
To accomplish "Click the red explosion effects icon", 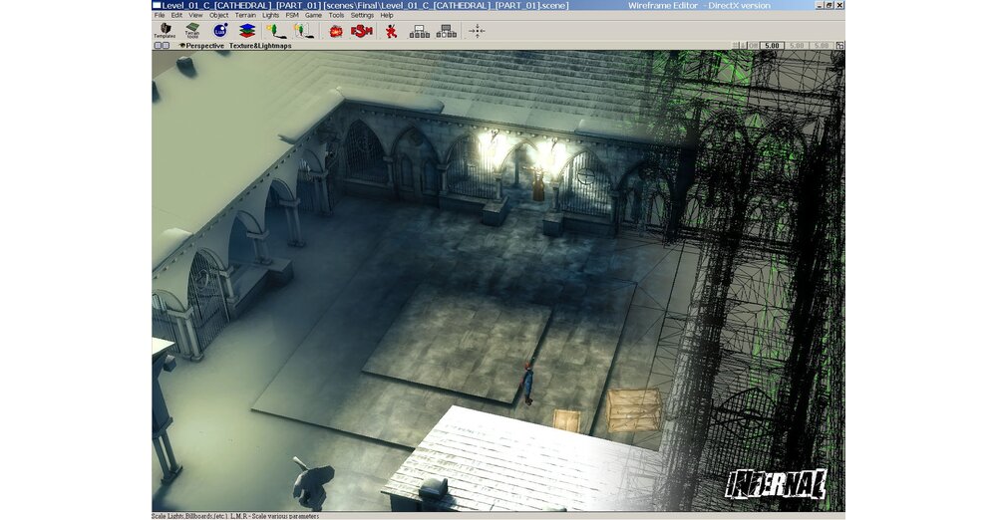I will [336, 31].
